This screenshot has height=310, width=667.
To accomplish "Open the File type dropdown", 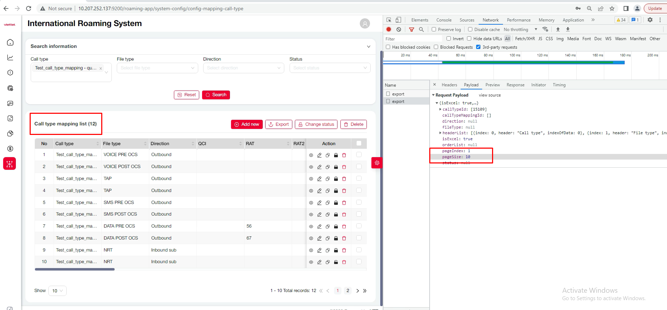I will tap(157, 68).
